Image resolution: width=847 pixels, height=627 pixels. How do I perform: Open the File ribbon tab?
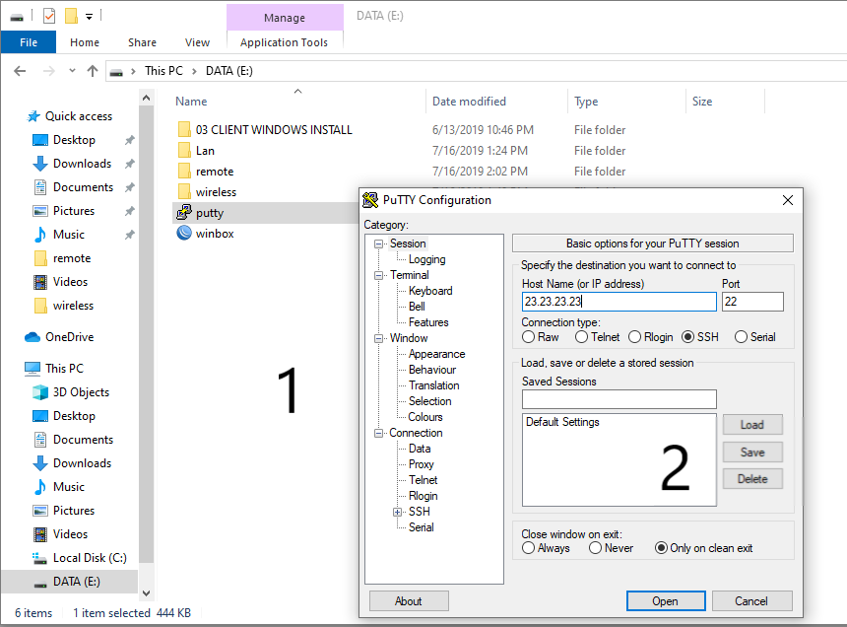29,42
